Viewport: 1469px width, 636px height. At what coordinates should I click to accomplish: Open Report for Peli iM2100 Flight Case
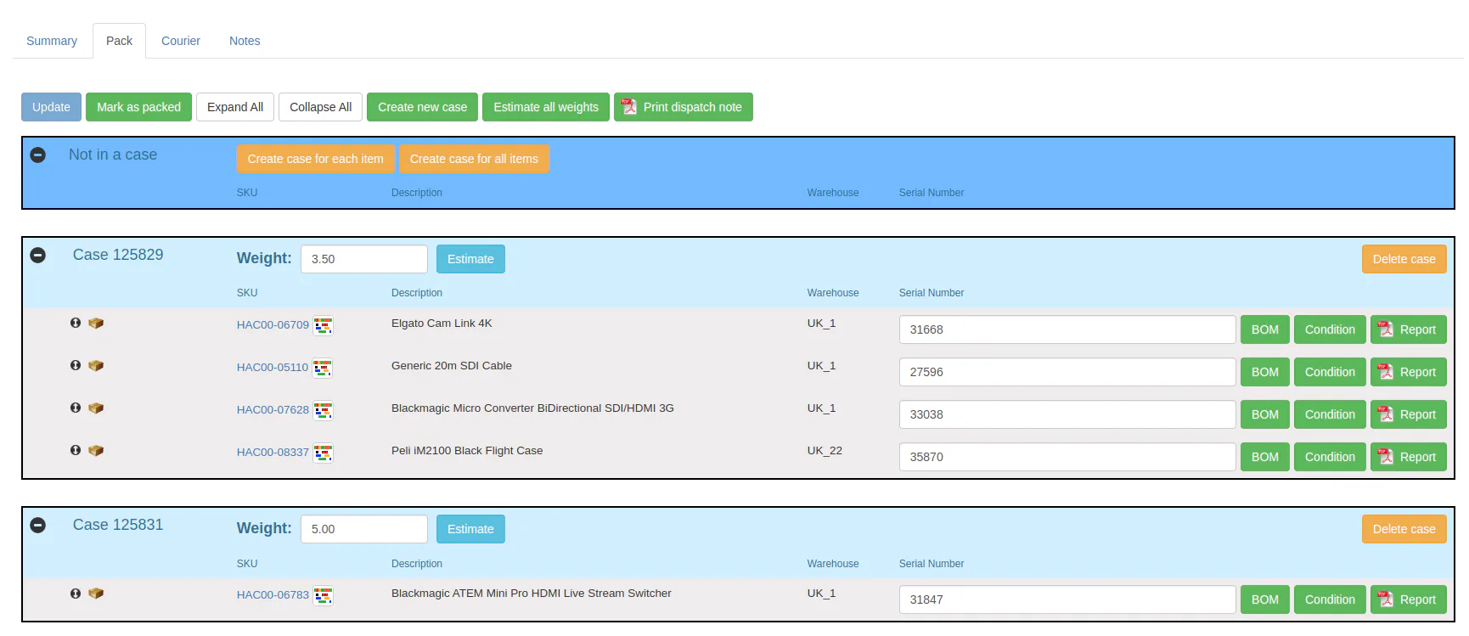[1409, 457]
